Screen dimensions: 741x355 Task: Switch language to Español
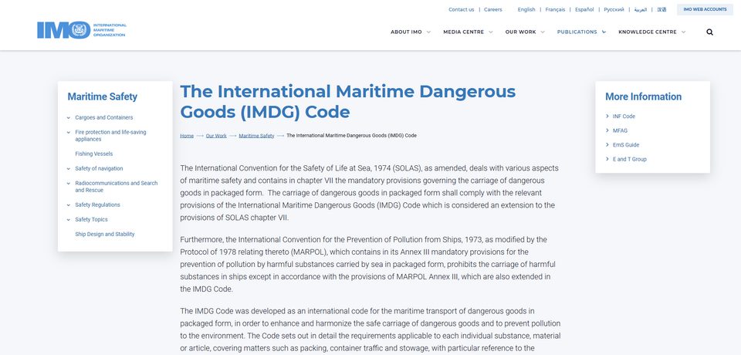[x=584, y=9]
